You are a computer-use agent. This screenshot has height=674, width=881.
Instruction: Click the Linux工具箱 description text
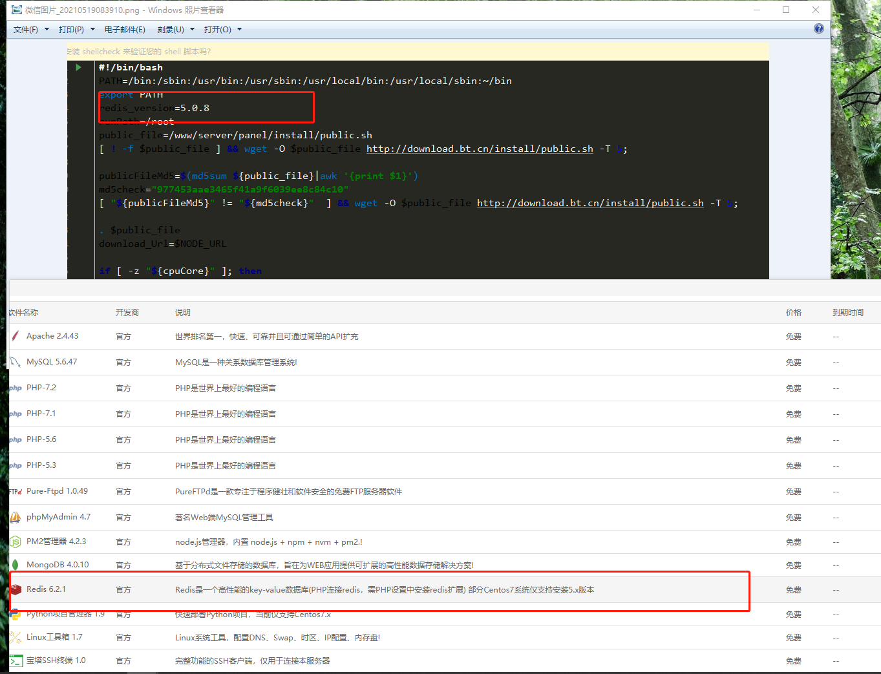278,638
